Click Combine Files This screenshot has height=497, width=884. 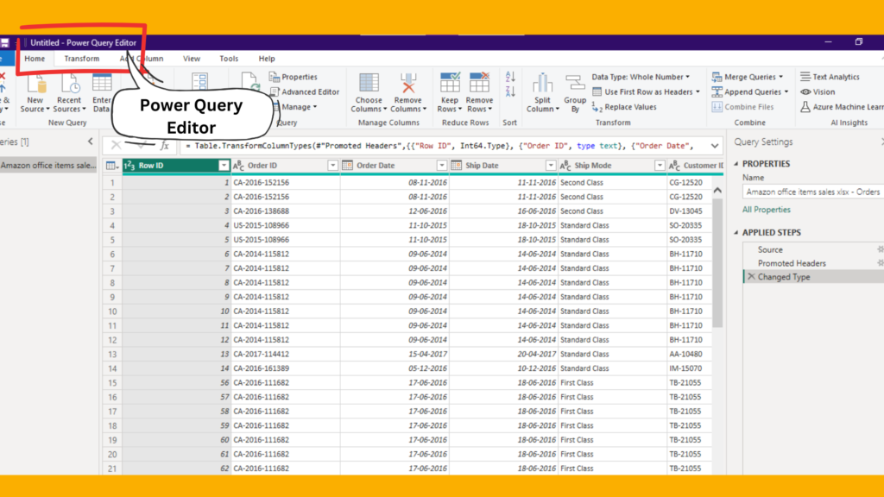pos(743,107)
